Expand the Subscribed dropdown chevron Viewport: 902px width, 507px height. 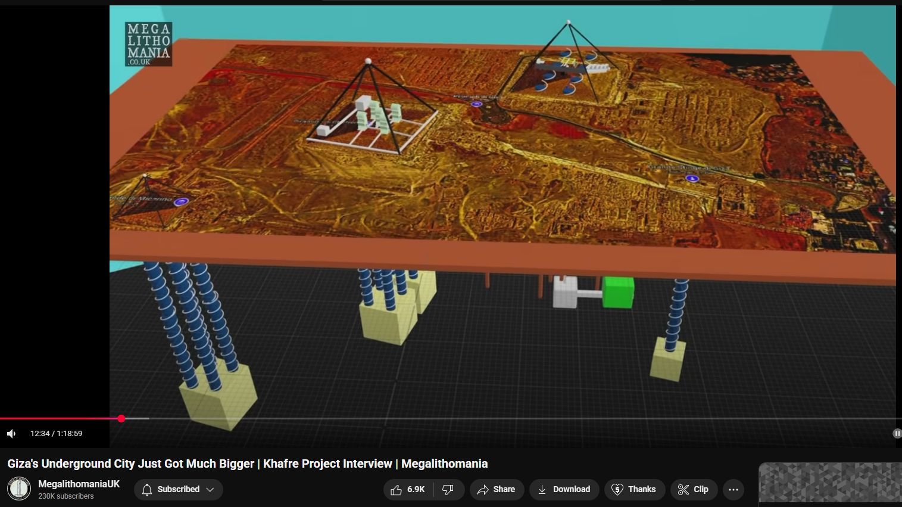pyautogui.click(x=210, y=490)
